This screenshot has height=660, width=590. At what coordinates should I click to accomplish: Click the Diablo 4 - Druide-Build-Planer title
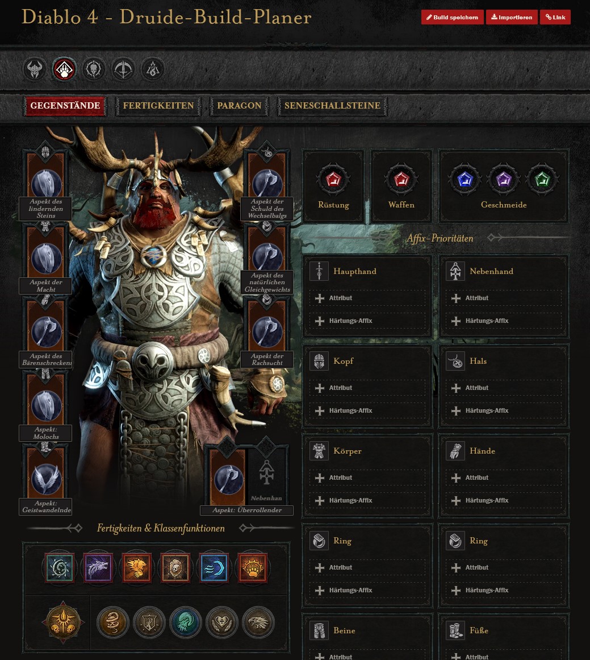(x=166, y=17)
